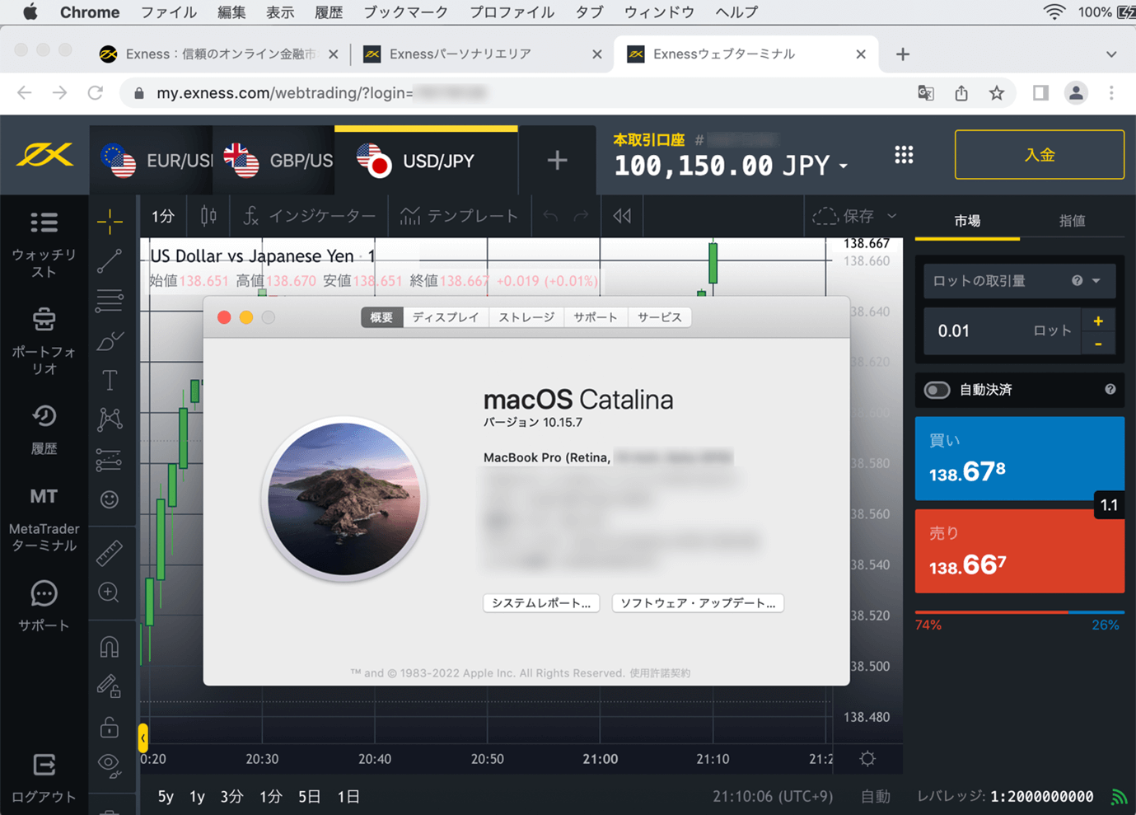Open the horizontal lines tool group

110,300
